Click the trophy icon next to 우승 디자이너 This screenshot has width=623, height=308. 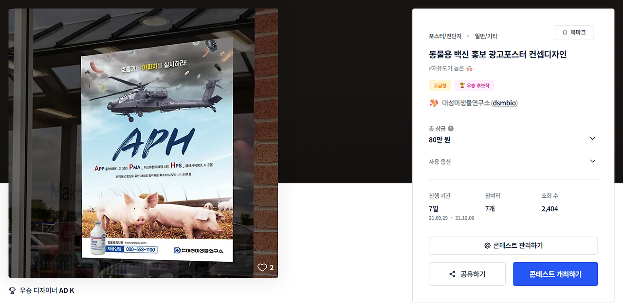tap(13, 291)
